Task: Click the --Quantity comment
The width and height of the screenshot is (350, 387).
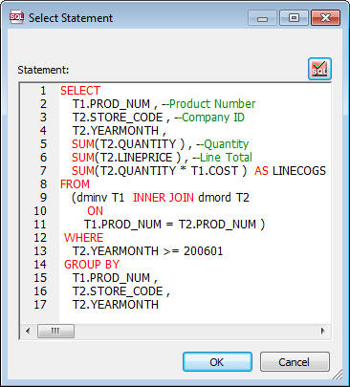Action: (223, 144)
